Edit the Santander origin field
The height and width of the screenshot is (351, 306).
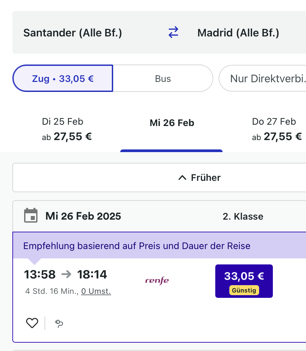click(x=73, y=33)
